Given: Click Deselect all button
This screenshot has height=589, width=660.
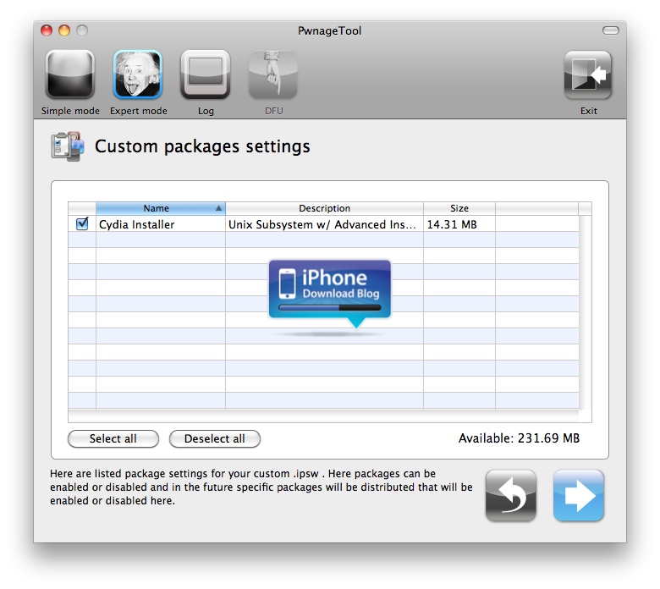Looking at the screenshot, I should click(x=215, y=438).
